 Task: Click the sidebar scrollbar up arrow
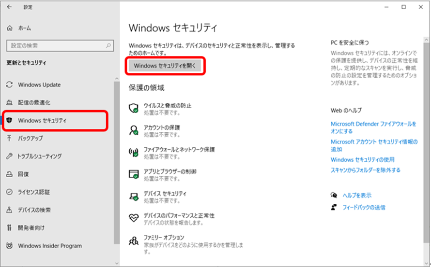117,79
